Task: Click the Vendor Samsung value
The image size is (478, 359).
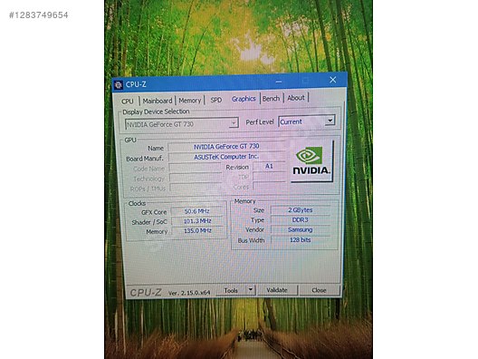Action: 301,229
